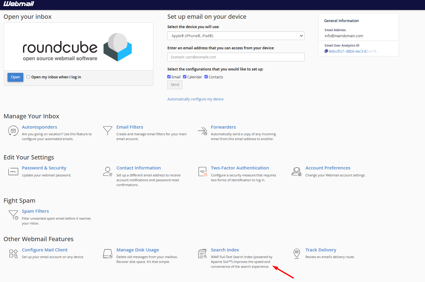Click the Spam Filters funnel icon
425x282 pixels.
(x=13, y=215)
